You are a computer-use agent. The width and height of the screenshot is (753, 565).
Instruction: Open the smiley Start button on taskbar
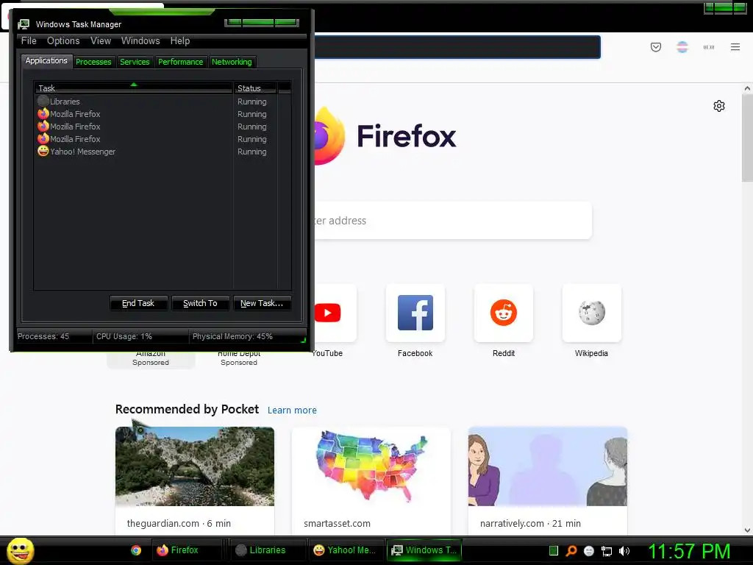(x=20, y=550)
